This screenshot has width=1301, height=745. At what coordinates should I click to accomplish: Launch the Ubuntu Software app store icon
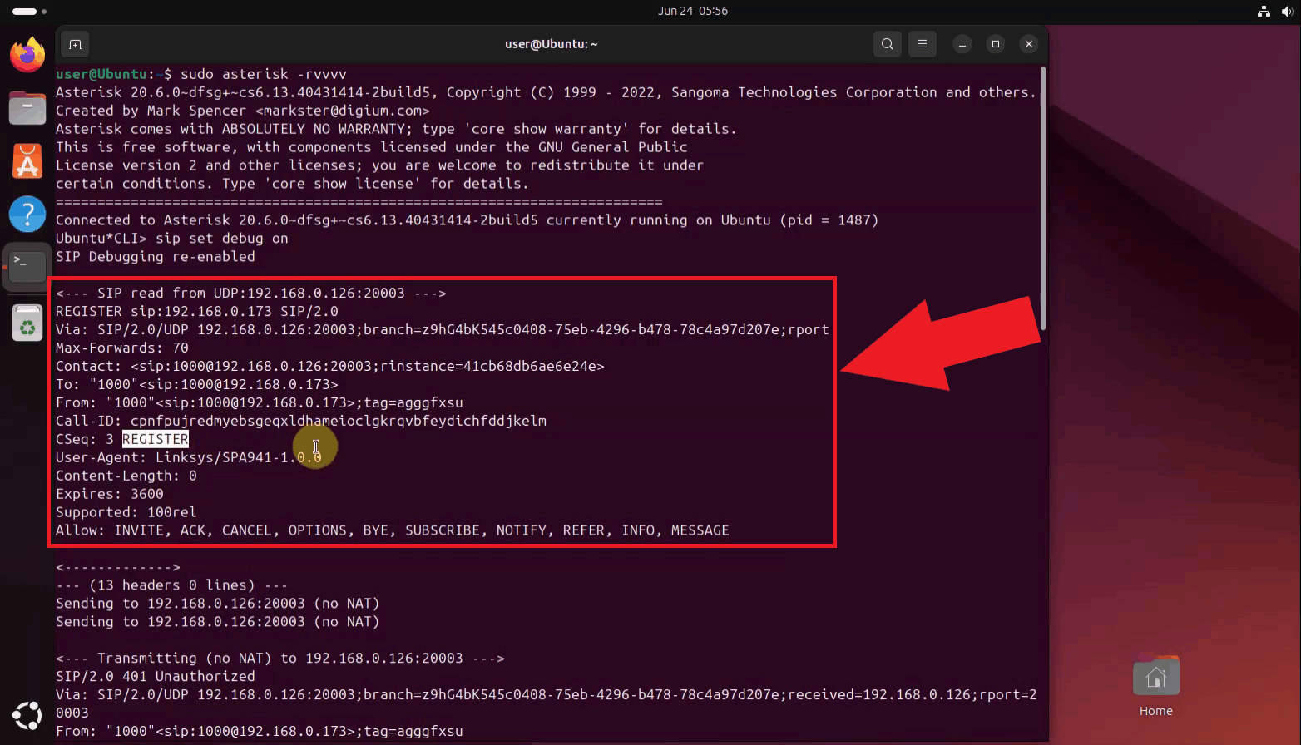[x=27, y=161]
